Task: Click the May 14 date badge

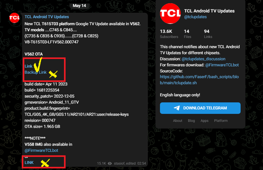Action: tap(79, 6)
